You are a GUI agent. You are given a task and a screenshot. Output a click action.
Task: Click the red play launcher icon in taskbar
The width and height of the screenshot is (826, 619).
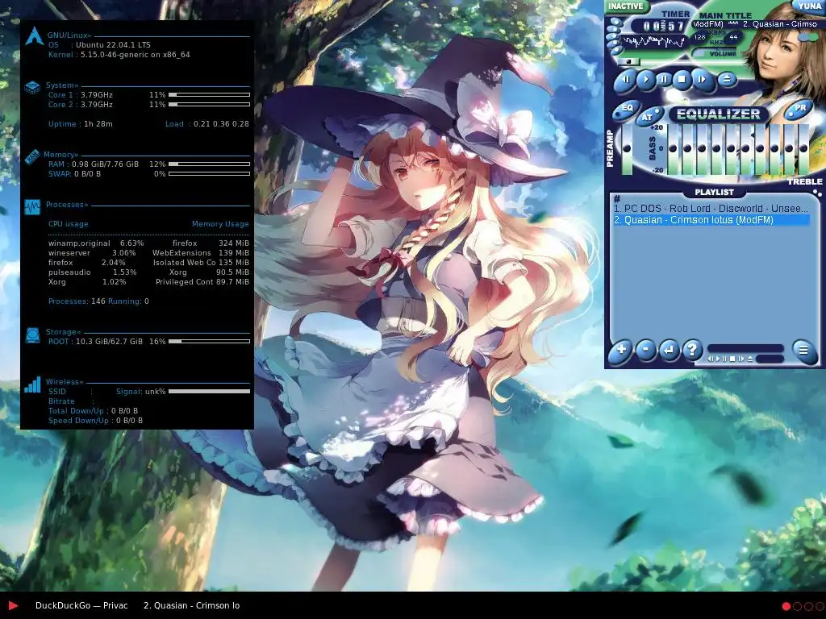click(x=13, y=606)
